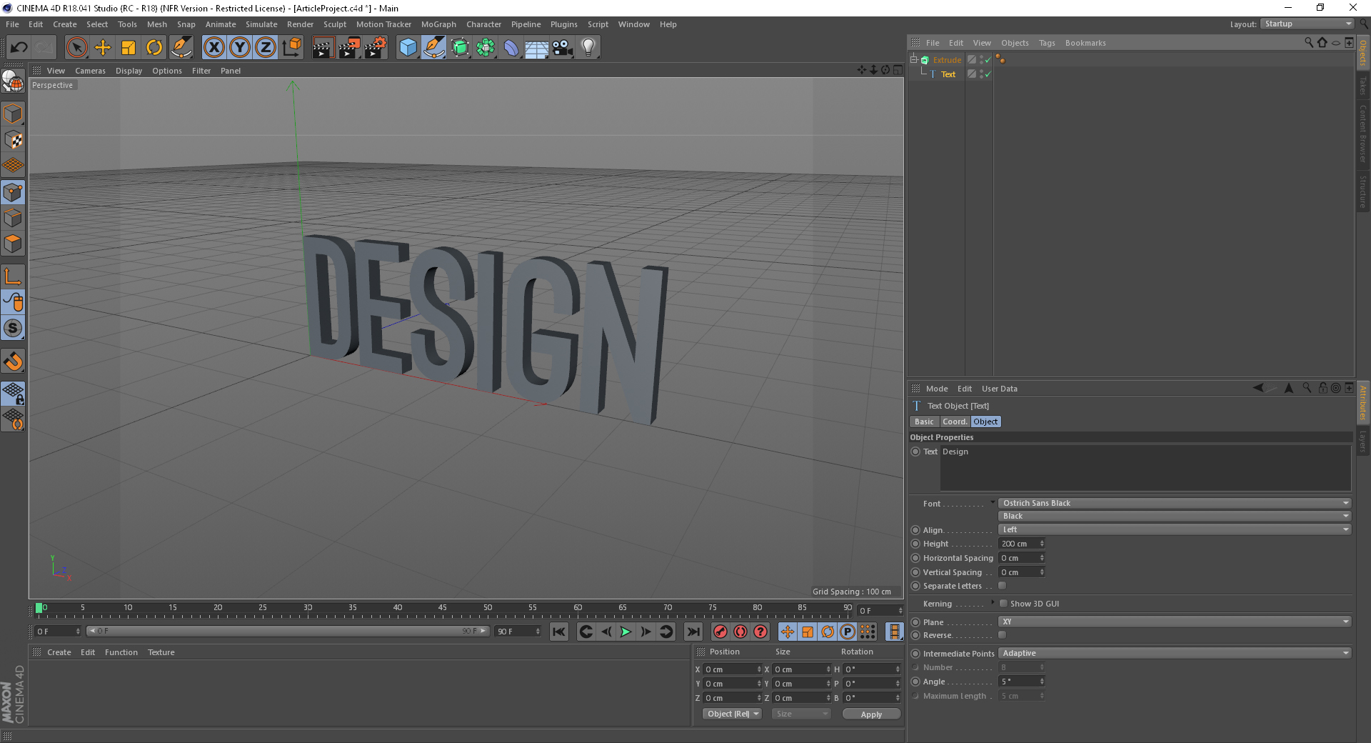
Task: Enable Separate Letters checkbox
Action: [x=1003, y=586]
